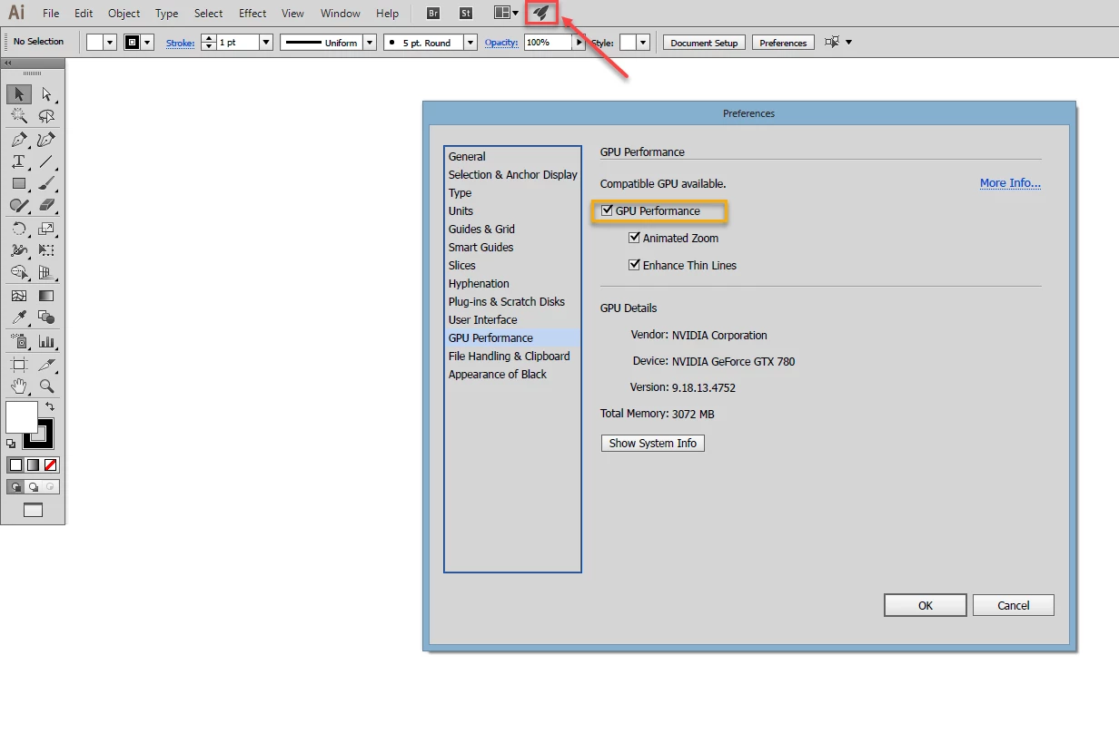The image size is (1119, 743).
Task: Select the Hand tool
Action: click(18, 386)
